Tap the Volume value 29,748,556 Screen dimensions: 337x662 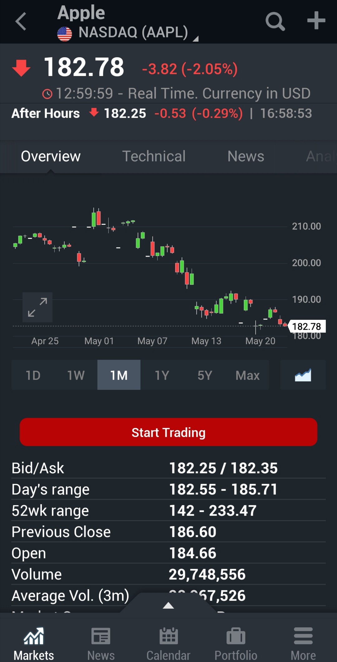[207, 574]
